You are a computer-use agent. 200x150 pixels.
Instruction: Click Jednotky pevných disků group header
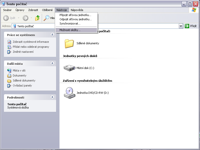coord(80,56)
